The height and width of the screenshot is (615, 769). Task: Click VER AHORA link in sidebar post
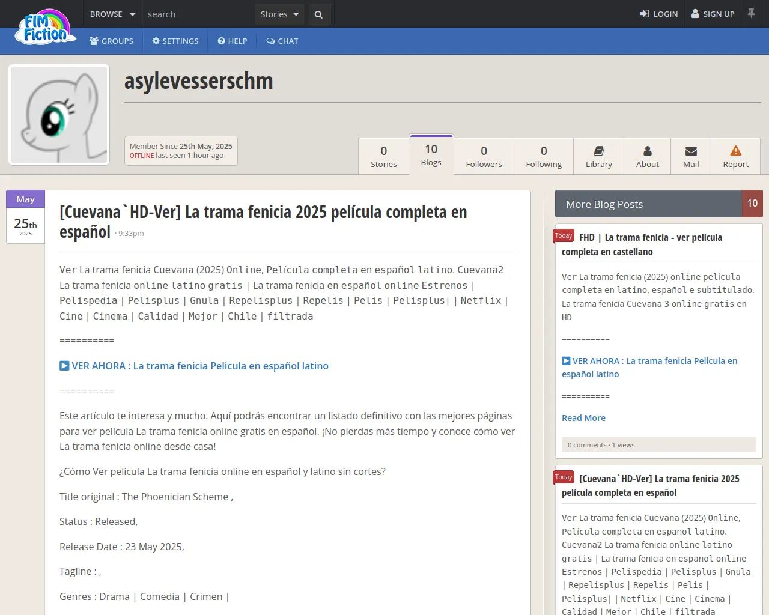[649, 368]
